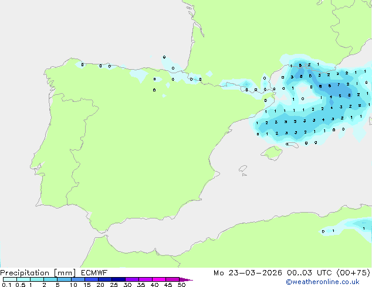
Task: Click the '(00+75)' forecast offset text
Action: pyautogui.click(x=353, y=273)
